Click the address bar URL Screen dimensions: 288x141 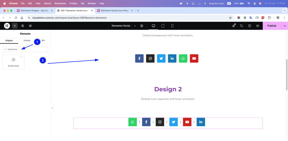click(x=70, y=18)
